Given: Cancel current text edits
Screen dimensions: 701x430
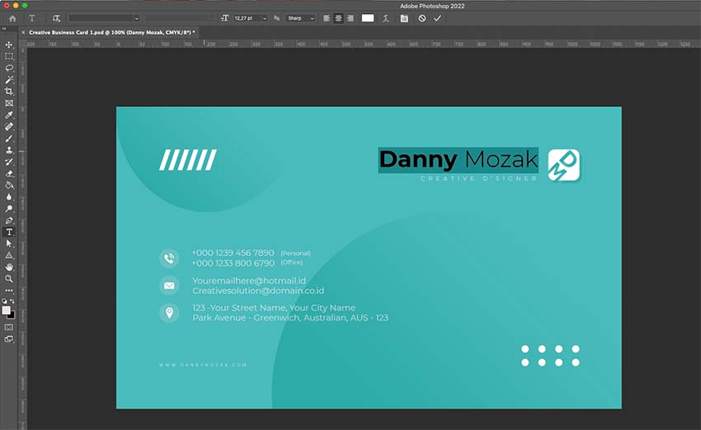Looking at the screenshot, I should (422, 18).
